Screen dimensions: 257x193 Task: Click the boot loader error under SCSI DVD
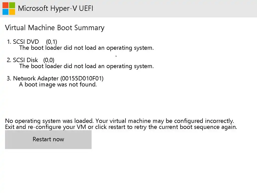[86, 48]
